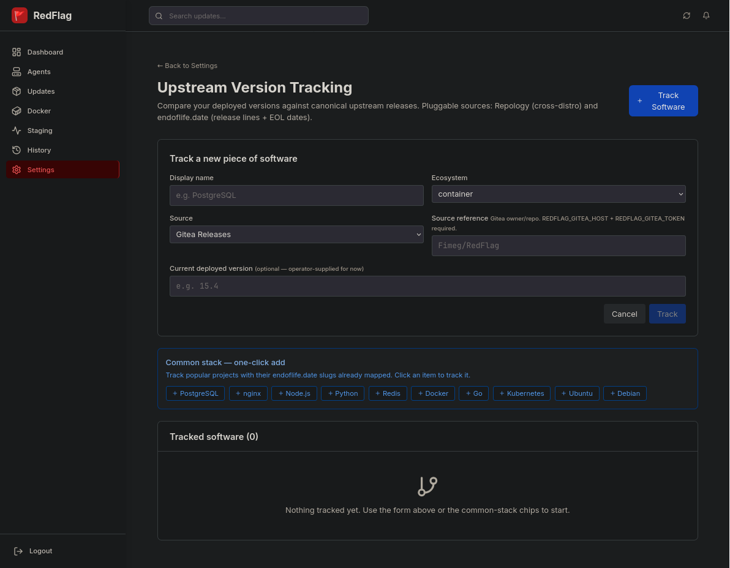Add Node.js from common stack chips

click(x=294, y=393)
